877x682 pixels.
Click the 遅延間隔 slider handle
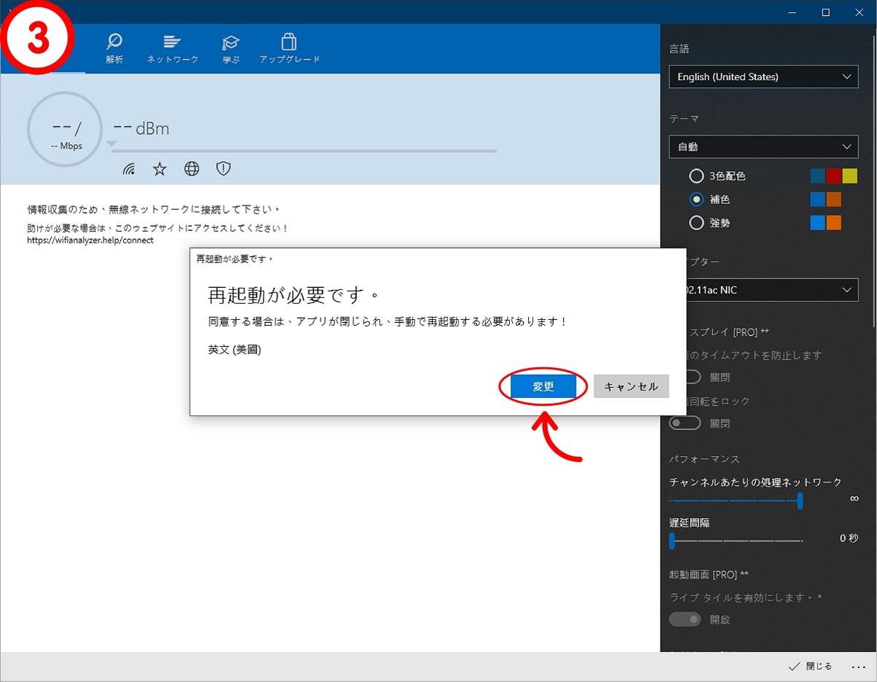click(x=672, y=541)
